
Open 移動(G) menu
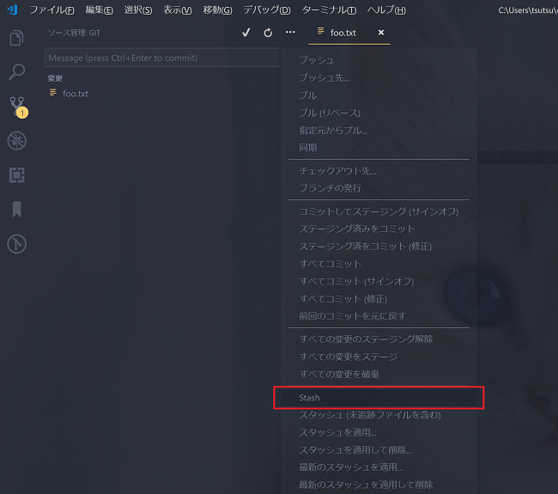click(x=217, y=10)
